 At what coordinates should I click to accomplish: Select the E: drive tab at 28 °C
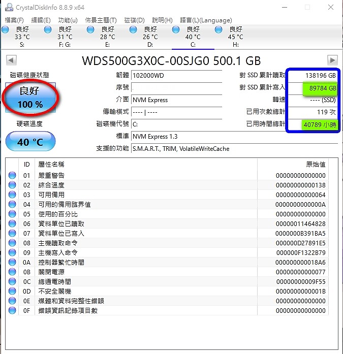(108, 37)
